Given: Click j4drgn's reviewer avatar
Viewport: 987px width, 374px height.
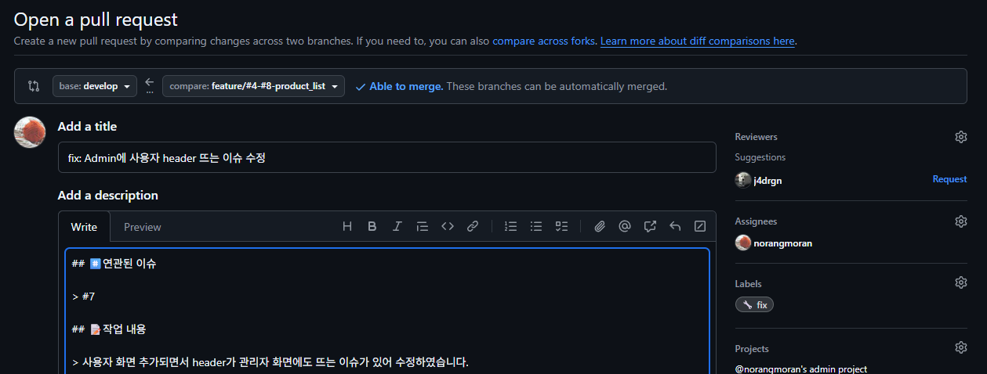Looking at the screenshot, I should [742, 180].
